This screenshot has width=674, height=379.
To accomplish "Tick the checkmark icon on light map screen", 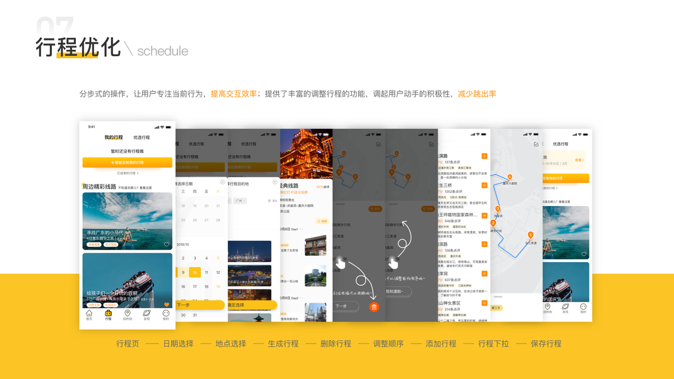I will coord(536,145).
